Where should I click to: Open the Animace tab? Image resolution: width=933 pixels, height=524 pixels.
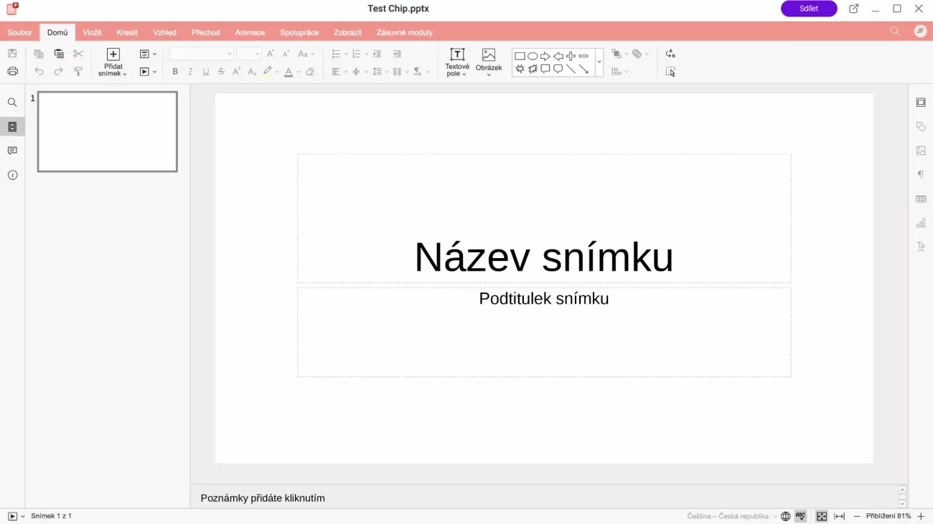[x=250, y=32]
